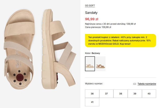Switch to the brown sandal color variant
Screen dimensions: 162x108
click(101, 64)
